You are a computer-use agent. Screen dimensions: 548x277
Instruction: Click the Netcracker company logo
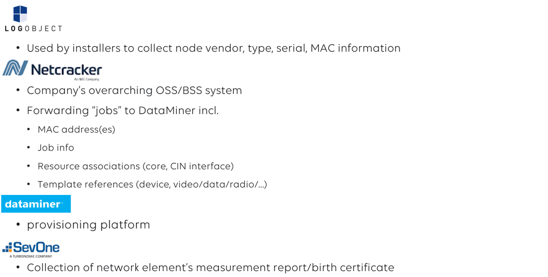[x=52, y=70]
